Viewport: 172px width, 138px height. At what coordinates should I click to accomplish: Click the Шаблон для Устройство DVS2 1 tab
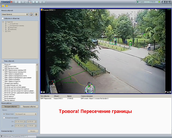[18, 136]
